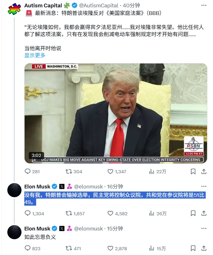Click Elon Musk's avatar on the 15分钟 tweet
This screenshot has height=255, width=213.
[14, 232]
